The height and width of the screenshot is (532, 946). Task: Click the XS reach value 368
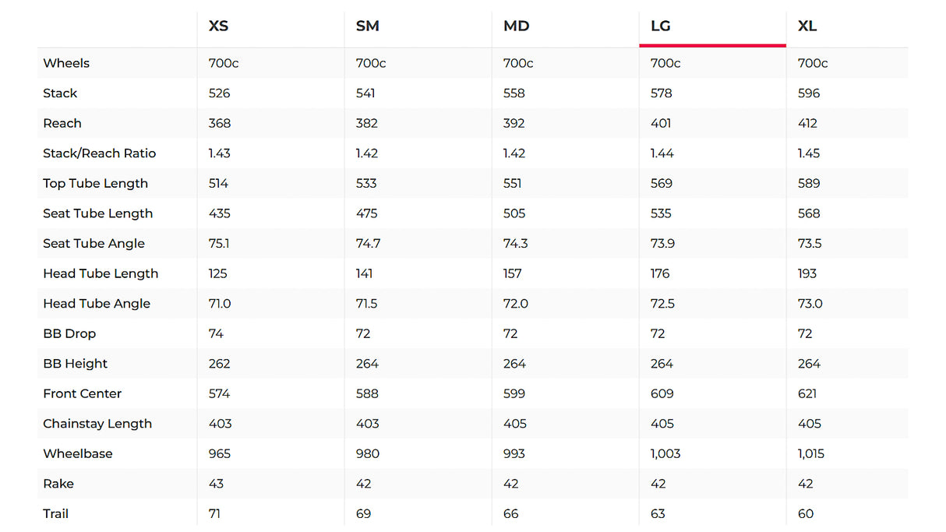coord(220,123)
